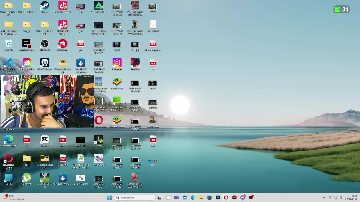Click the green K counter overlay badge
Screen dimensions: 360x202
pos(342,10)
